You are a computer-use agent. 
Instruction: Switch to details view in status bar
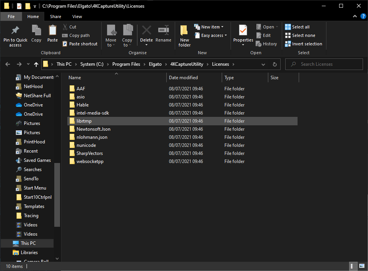click(352, 266)
